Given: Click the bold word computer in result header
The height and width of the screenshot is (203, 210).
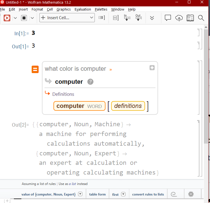Looking at the screenshot, I should point(69,82).
